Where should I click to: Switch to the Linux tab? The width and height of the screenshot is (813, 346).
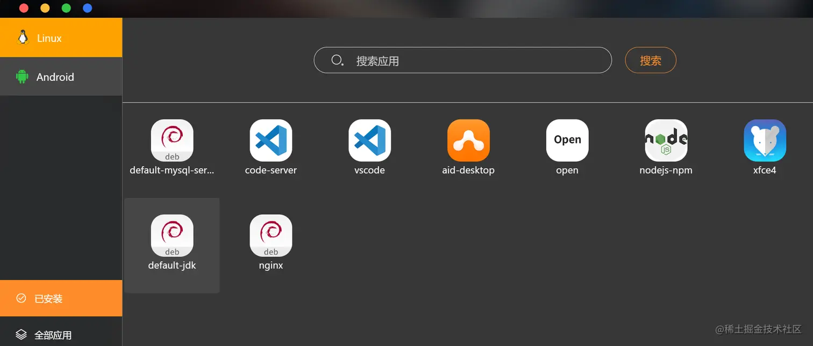point(61,38)
